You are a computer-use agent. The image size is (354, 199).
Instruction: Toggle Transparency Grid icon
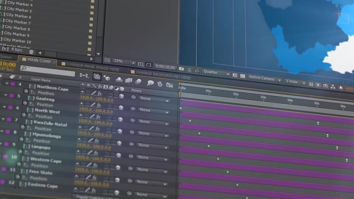243,76
